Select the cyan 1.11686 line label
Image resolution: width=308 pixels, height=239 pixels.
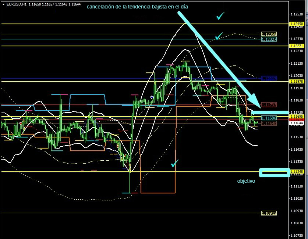(269, 118)
